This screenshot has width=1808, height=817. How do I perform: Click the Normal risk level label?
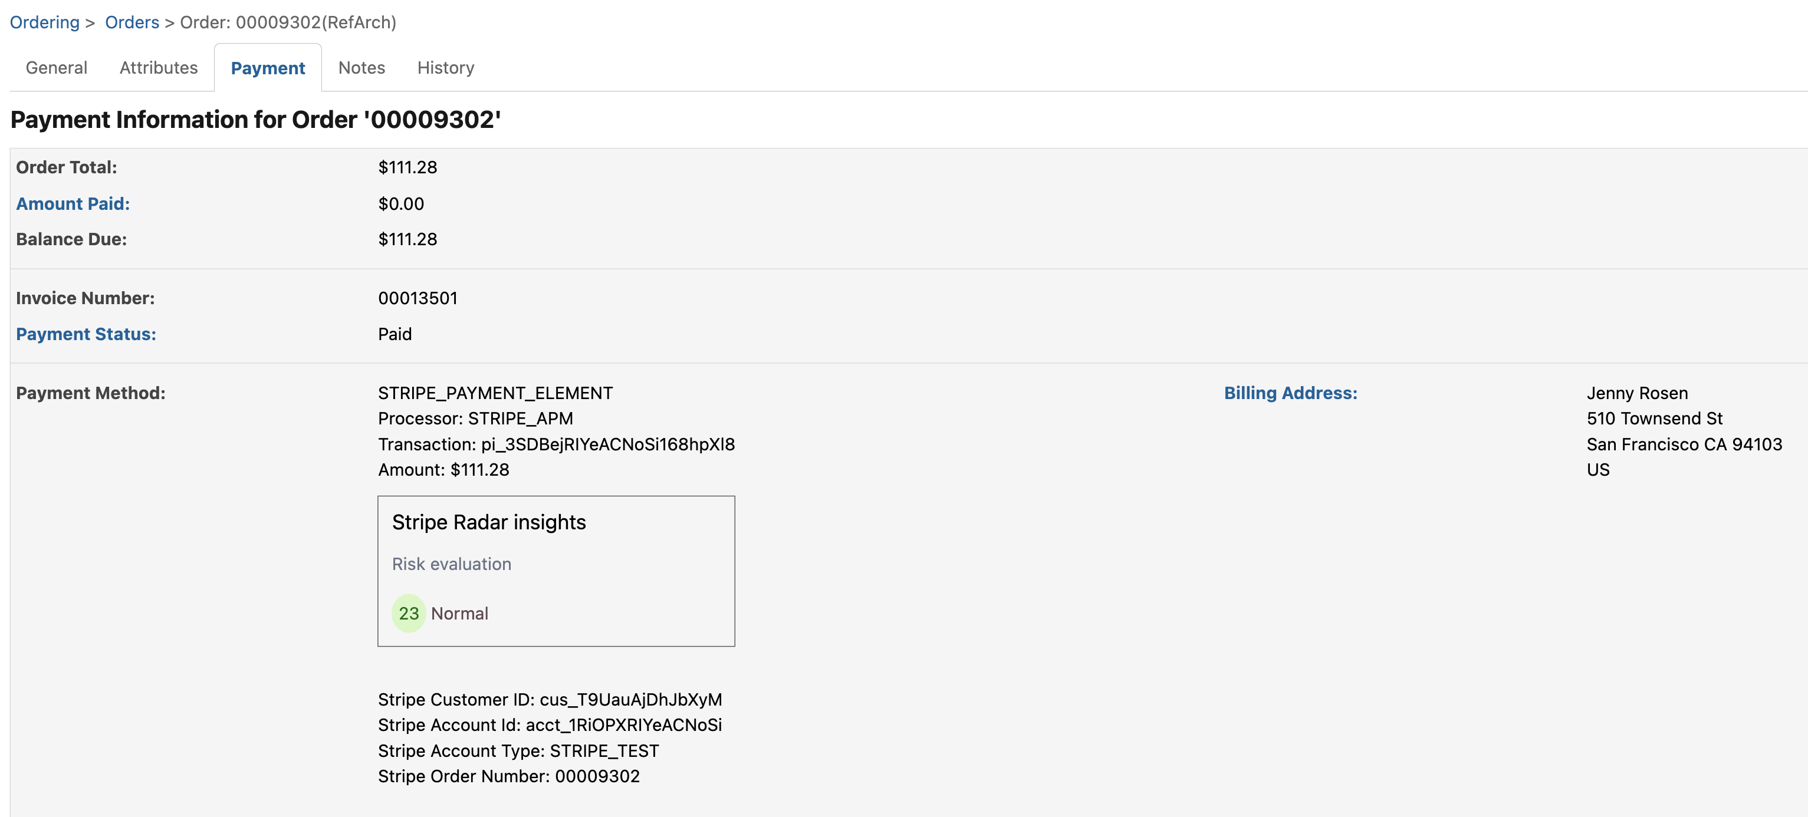coord(460,614)
